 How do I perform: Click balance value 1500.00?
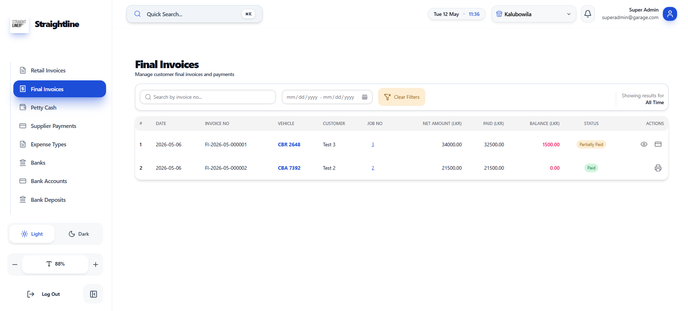click(x=551, y=145)
